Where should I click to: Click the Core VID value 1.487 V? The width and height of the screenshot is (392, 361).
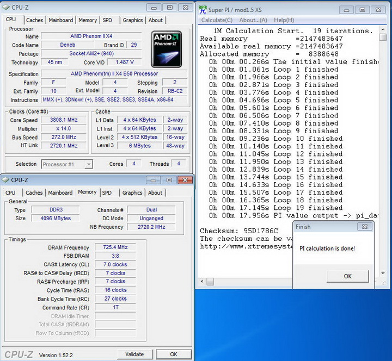[125, 62]
